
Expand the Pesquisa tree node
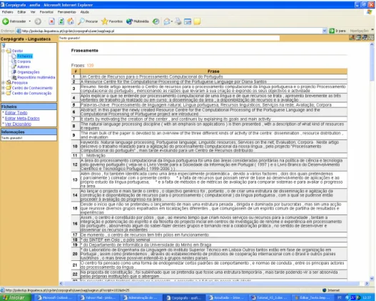(3, 83)
